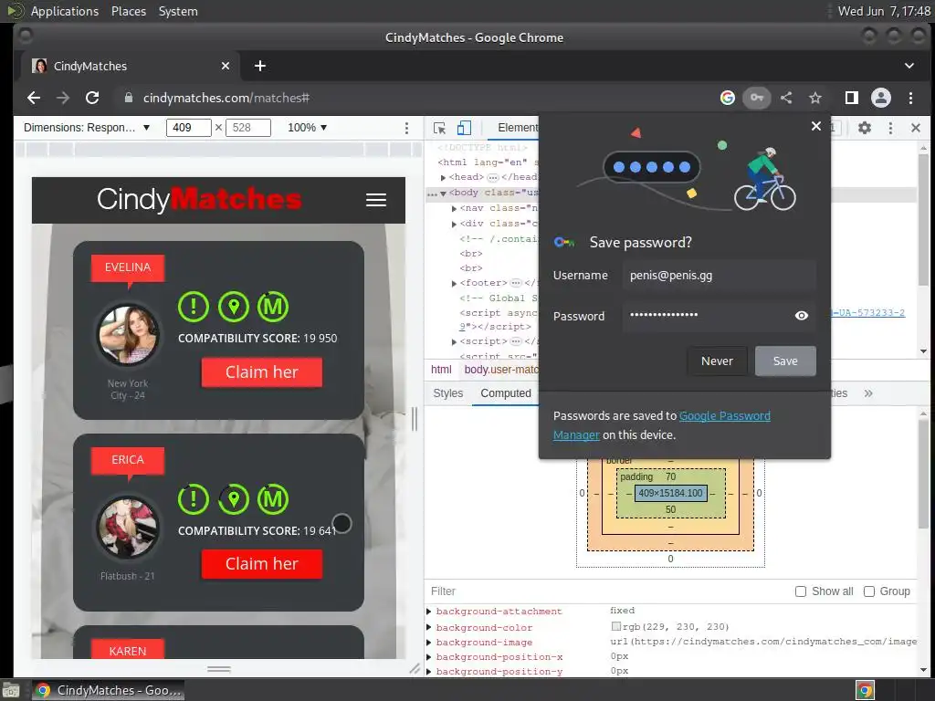Screen dimensions: 935x701
Task: Click Evelina's profile photo
Action: click(x=128, y=334)
